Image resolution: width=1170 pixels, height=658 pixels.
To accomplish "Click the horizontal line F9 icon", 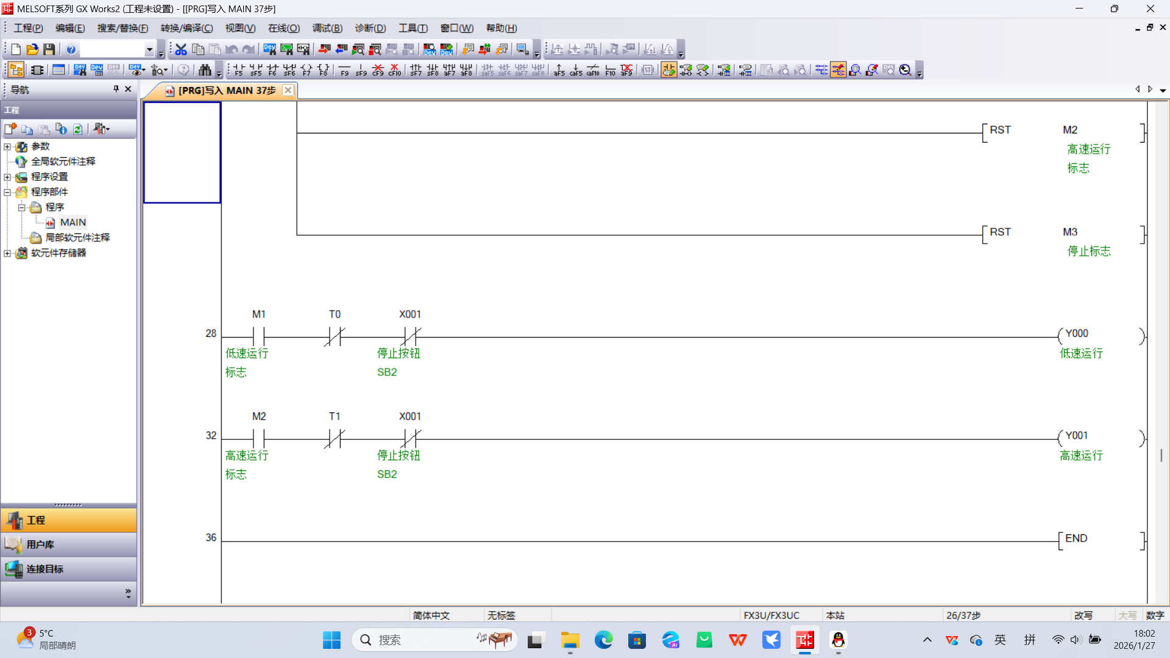I will point(344,70).
